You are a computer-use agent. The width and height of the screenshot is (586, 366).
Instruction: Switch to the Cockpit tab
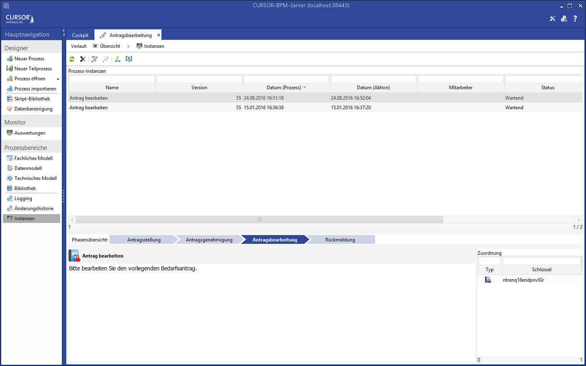pyautogui.click(x=80, y=35)
